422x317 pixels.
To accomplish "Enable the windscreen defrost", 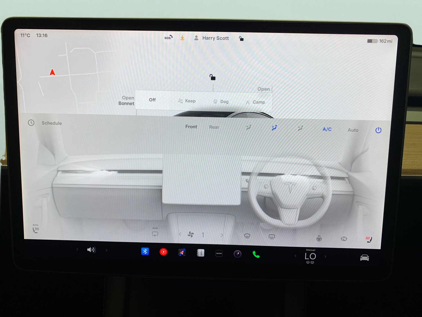I will [x=247, y=236].
